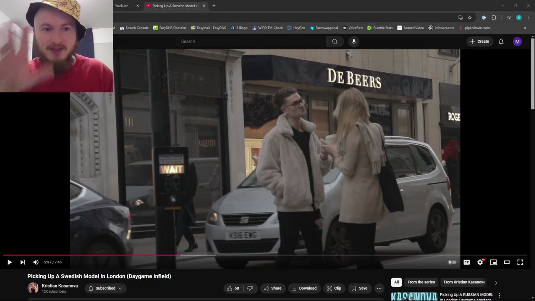Viewport: 535px width, 301px height.
Task: Open a new browser tab
Action: coord(214,6)
